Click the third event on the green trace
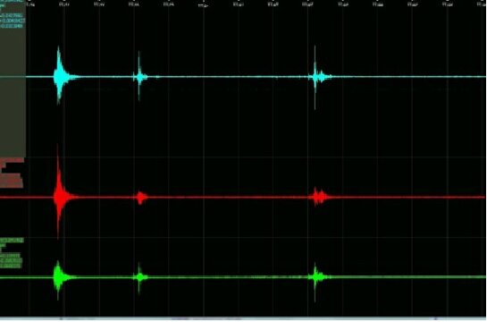This screenshot has width=487, height=322. pos(317,276)
